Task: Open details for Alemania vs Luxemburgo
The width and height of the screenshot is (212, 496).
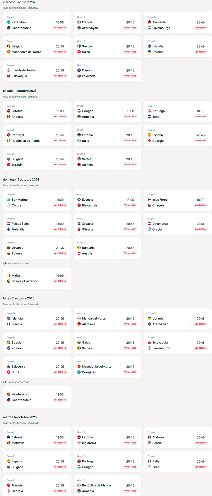Action: point(200,28)
